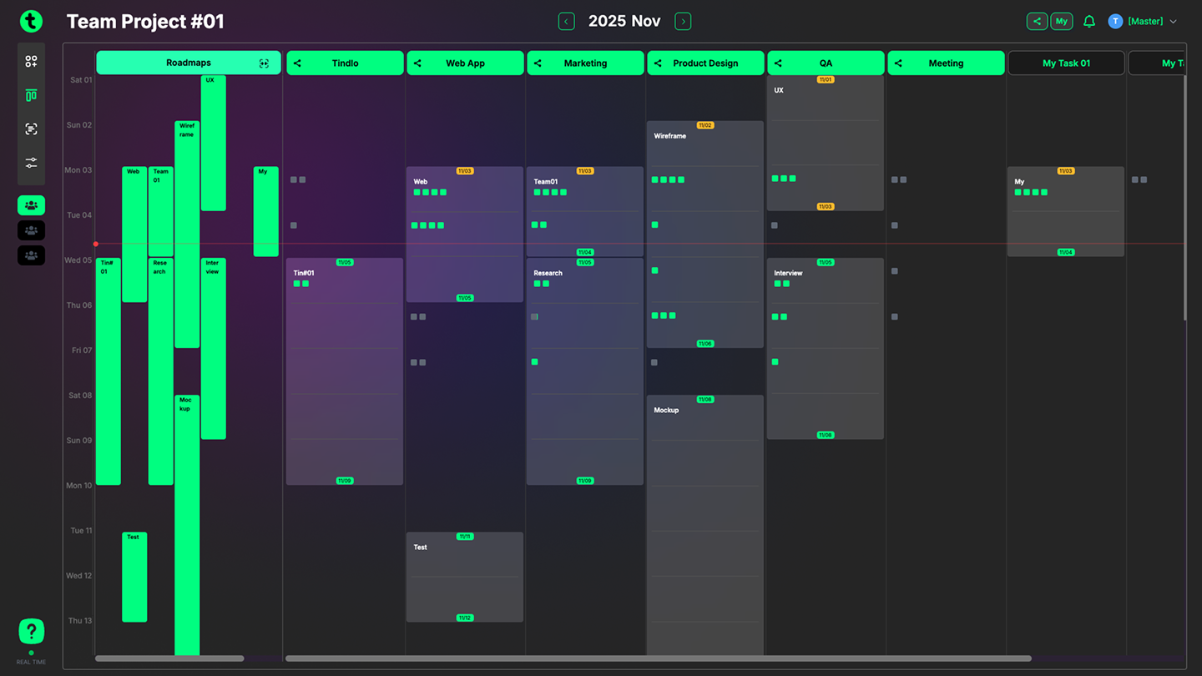Click the notification bell icon
Screen dimensions: 1202x676
click(x=1088, y=22)
